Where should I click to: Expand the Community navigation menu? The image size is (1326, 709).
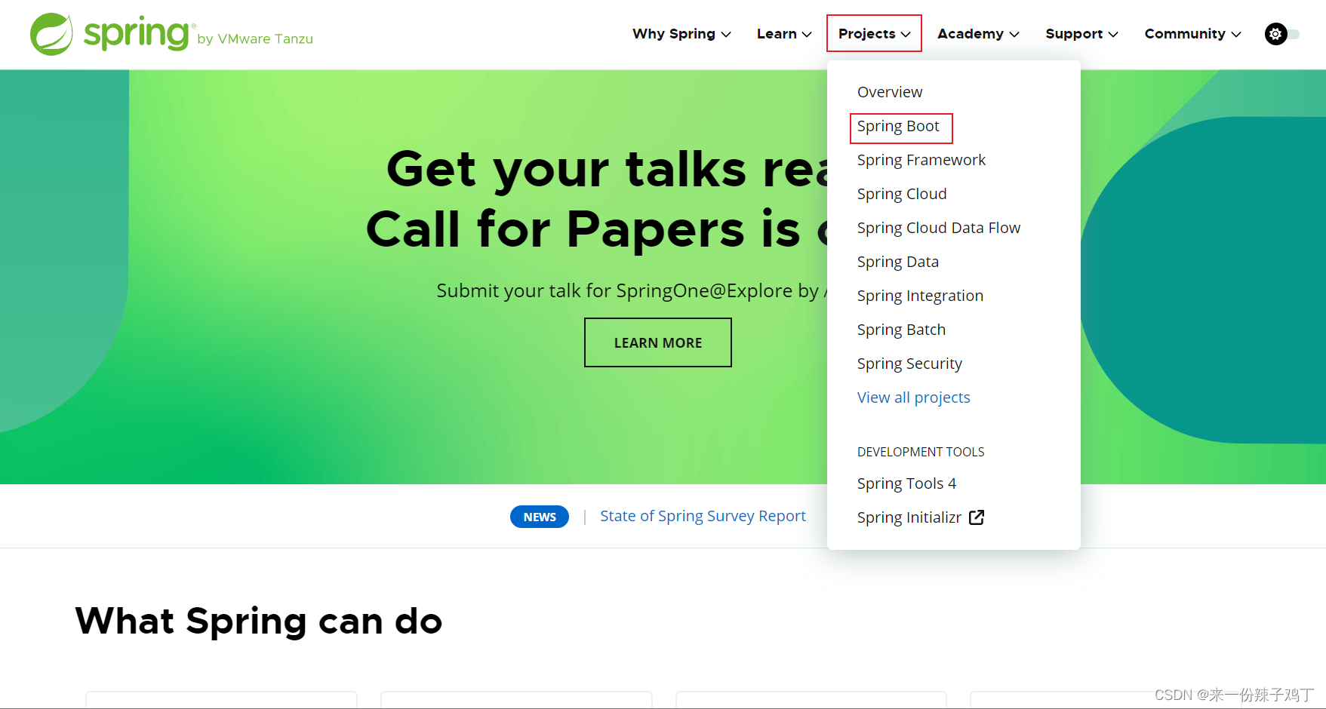(1192, 34)
